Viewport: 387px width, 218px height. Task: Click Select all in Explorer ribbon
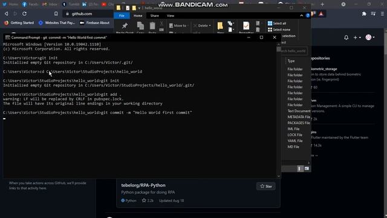277,23
